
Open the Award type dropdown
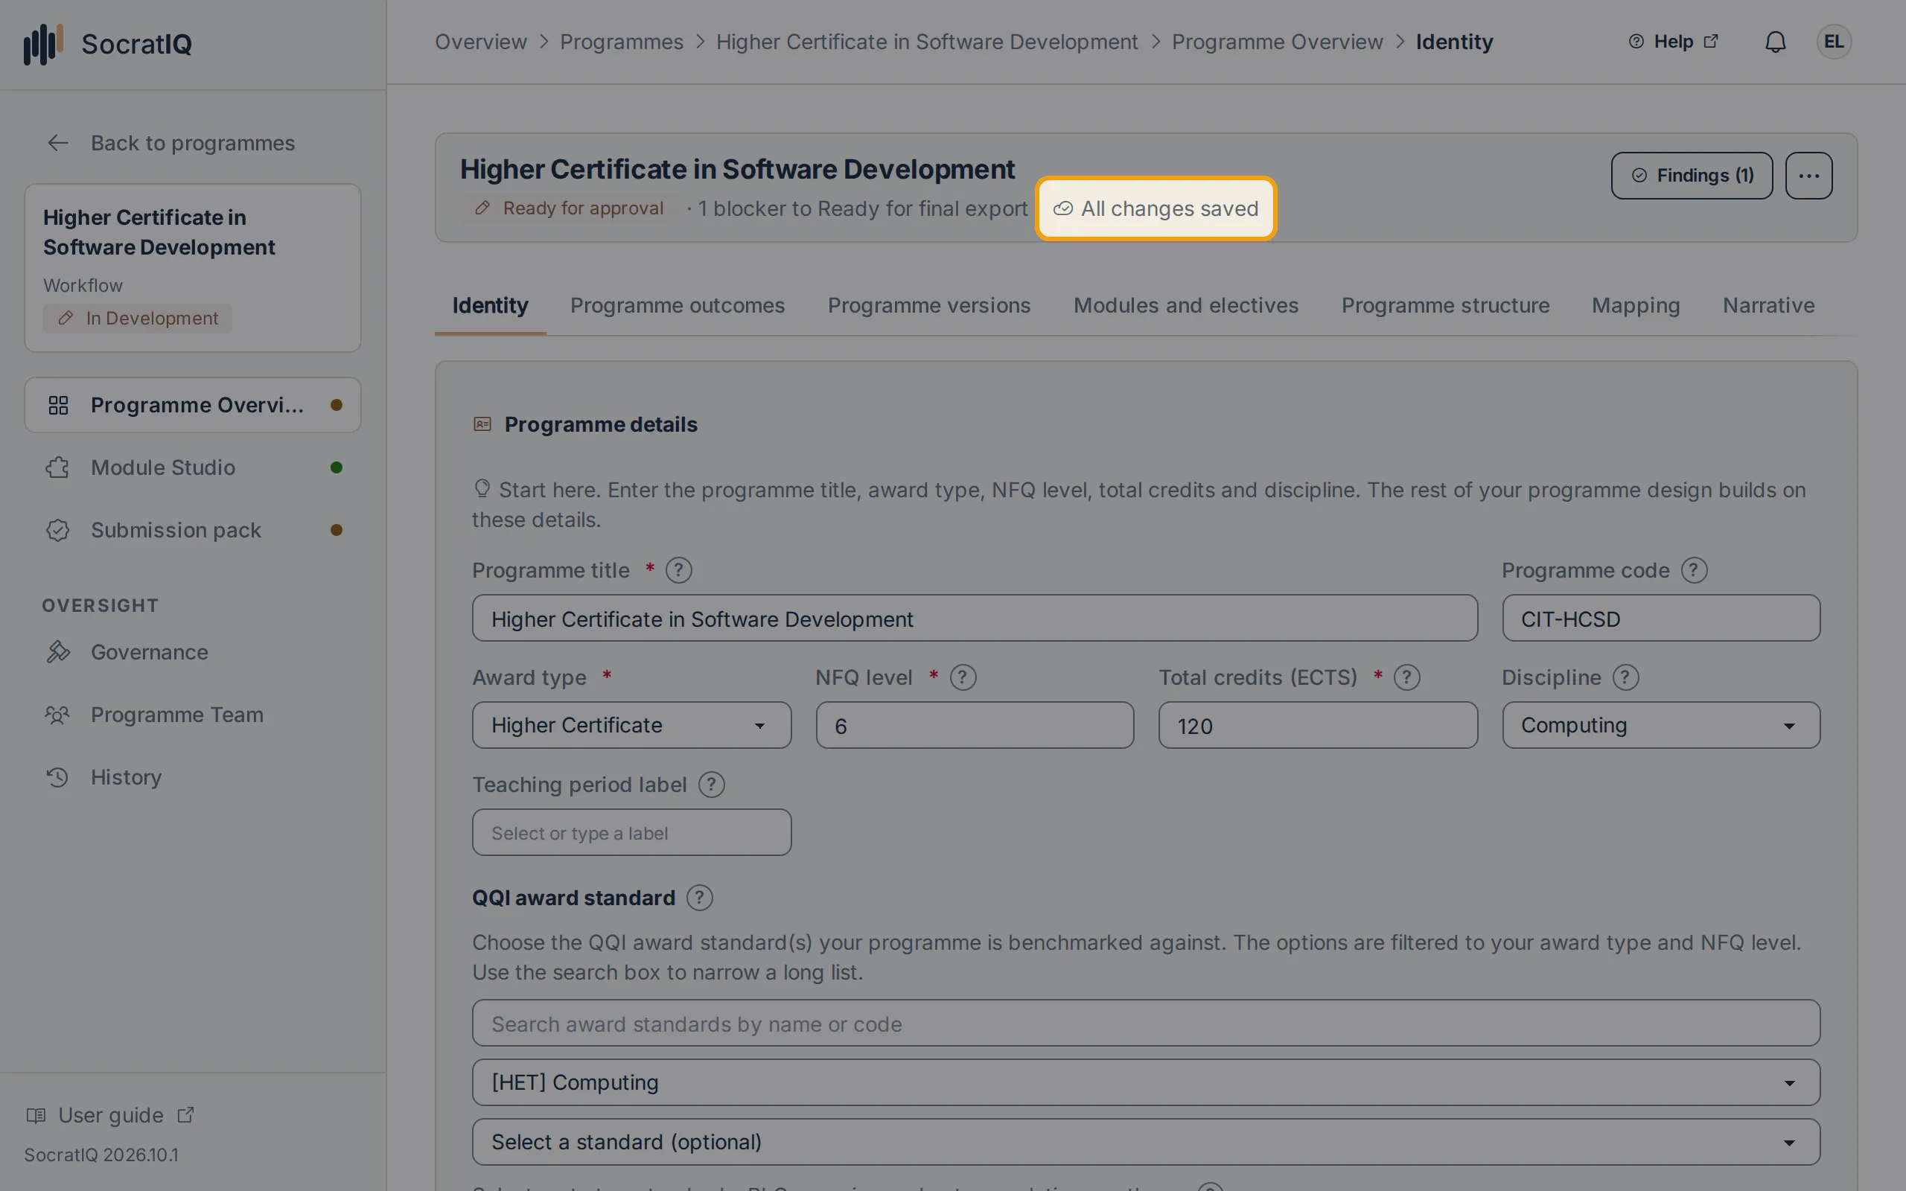pyautogui.click(x=631, y=725)
